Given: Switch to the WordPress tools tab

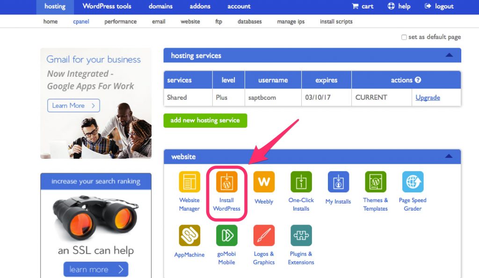Looking at the screenshot, I should pyautogui.click(x=107, y=7).
